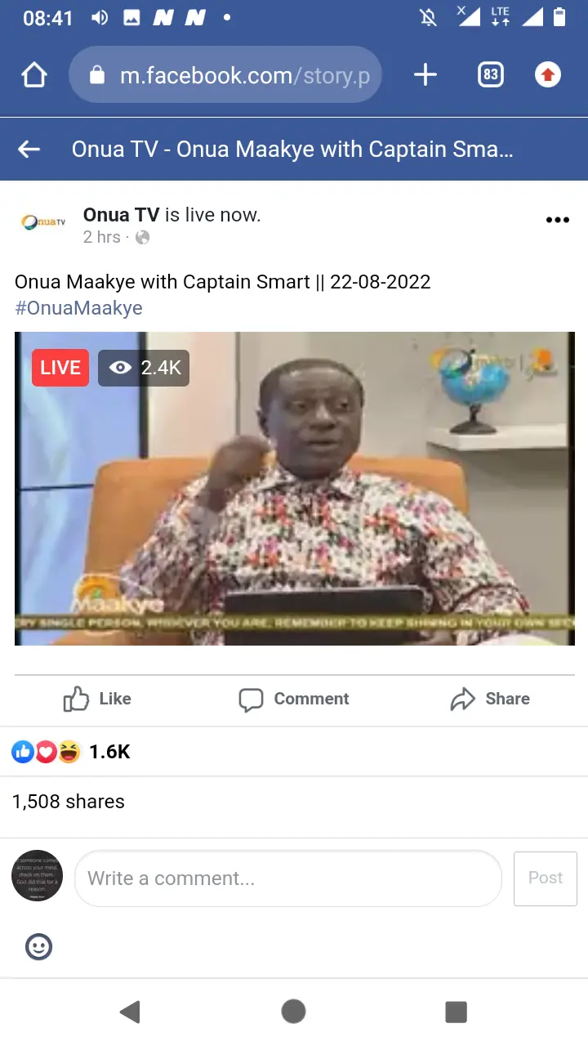Open the #OnuaMaakye hashtag

(x=78, y=308)
